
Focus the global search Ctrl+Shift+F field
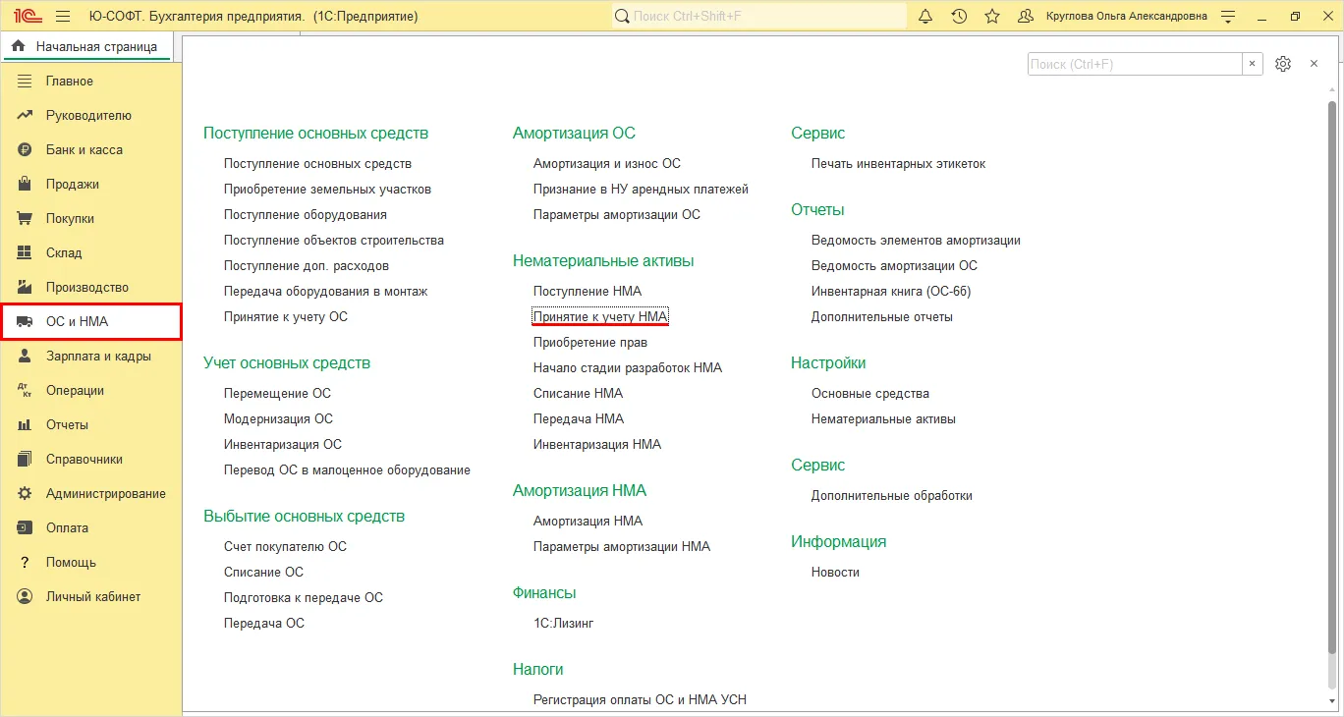759,17
